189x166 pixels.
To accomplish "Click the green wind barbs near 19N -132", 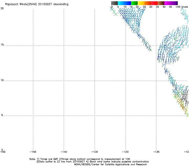I will [x=114, y=12].
